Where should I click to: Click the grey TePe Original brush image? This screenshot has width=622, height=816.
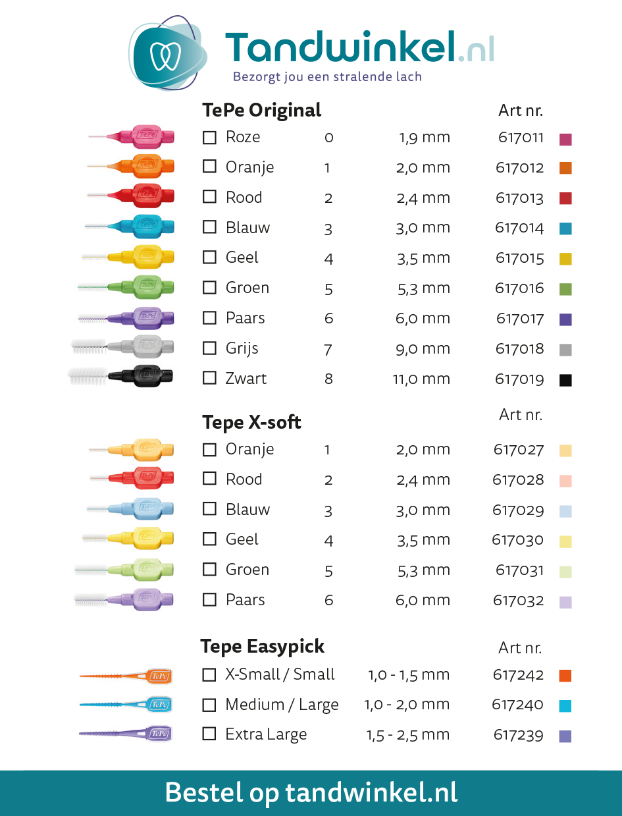point(122,346)
